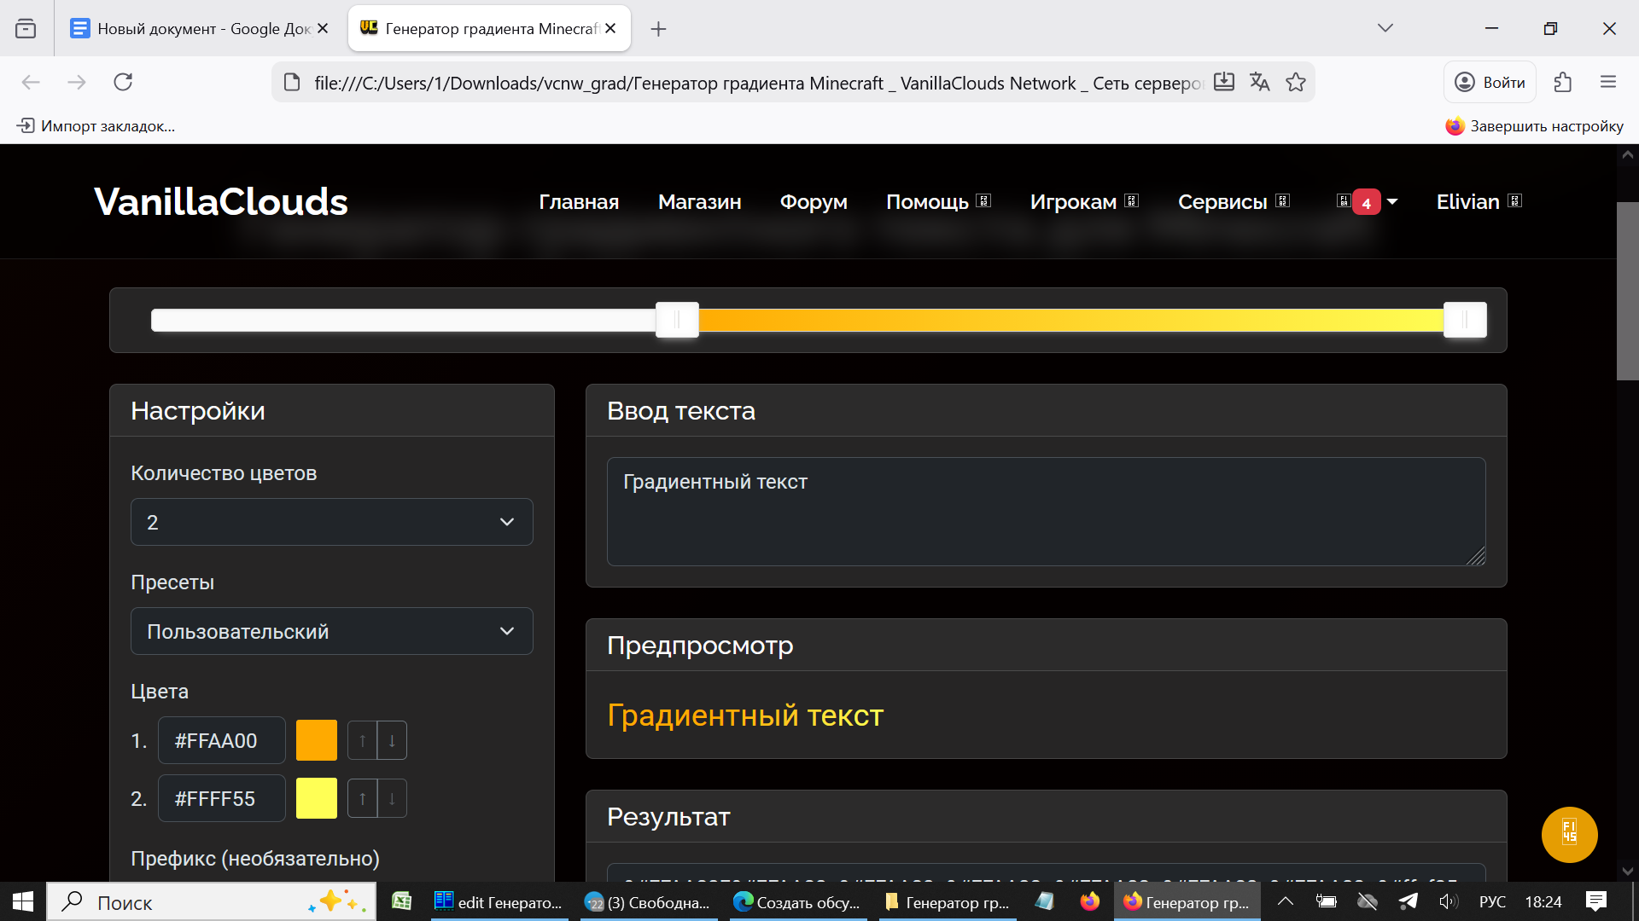Click the bookmark star icon in address bar

point(1296,82)
